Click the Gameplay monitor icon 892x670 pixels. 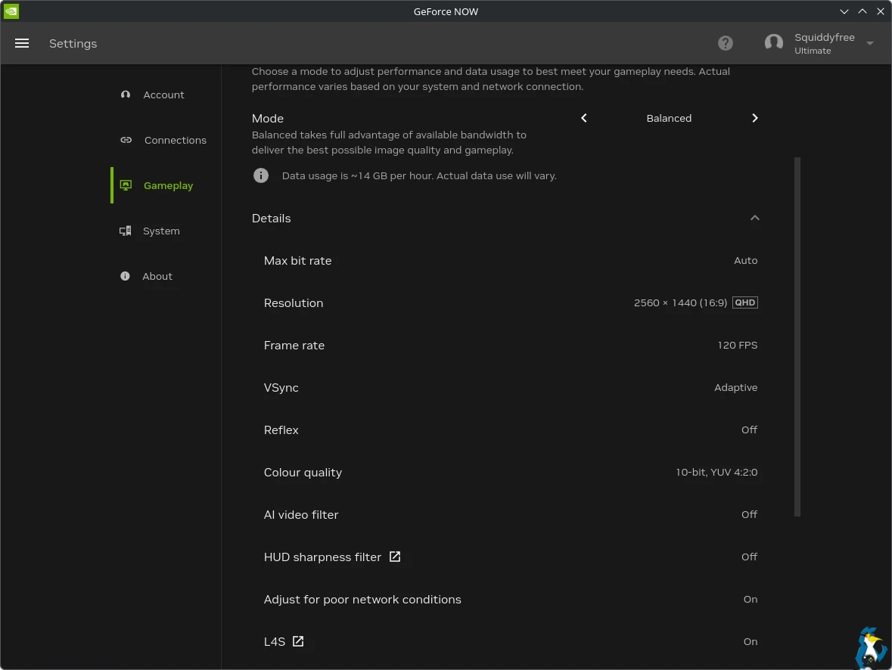click(x=125, y=185)
